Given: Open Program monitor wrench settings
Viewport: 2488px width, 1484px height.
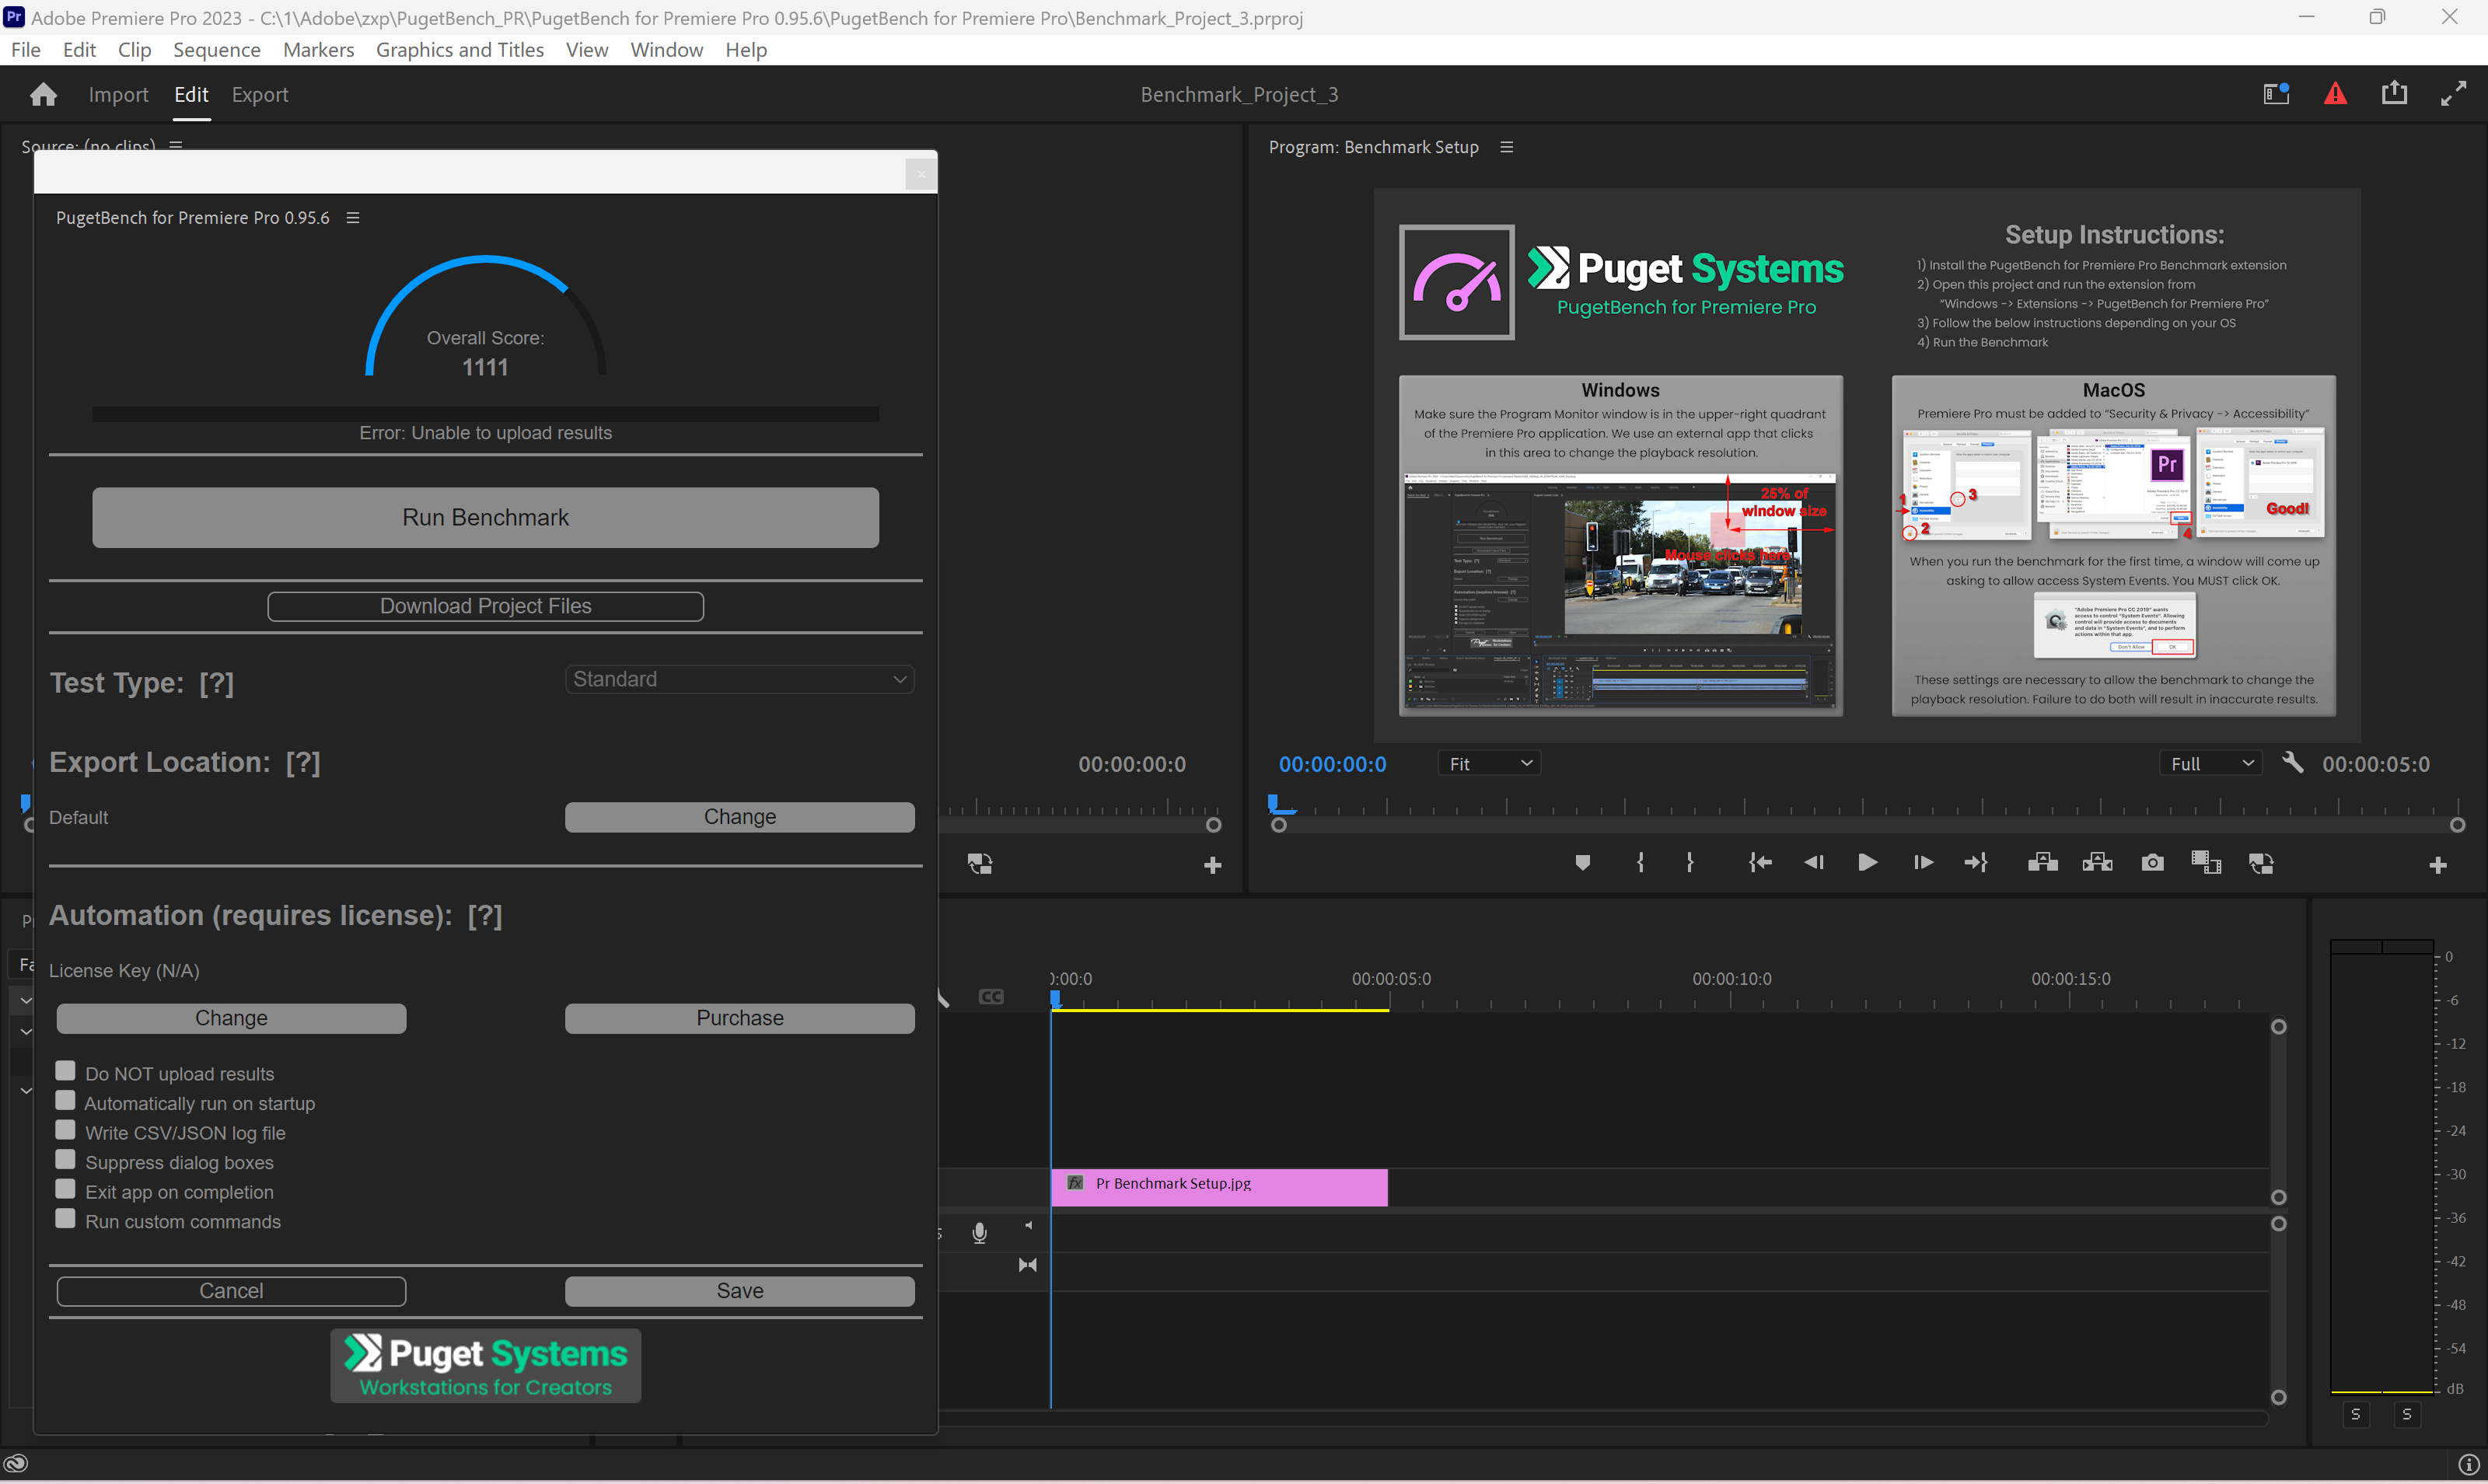Looking at the screenshot, I should (2293, 763).
